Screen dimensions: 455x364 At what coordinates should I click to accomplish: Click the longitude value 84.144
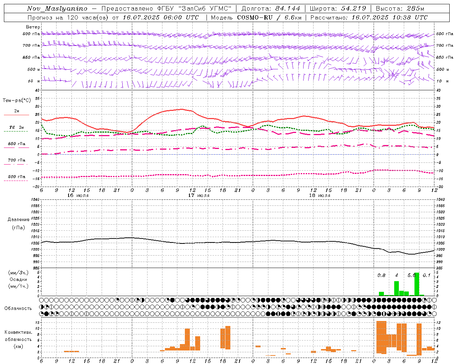(x=288, y=9)
